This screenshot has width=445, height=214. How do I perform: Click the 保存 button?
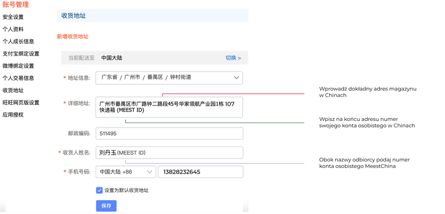click(x=106, y=206)
